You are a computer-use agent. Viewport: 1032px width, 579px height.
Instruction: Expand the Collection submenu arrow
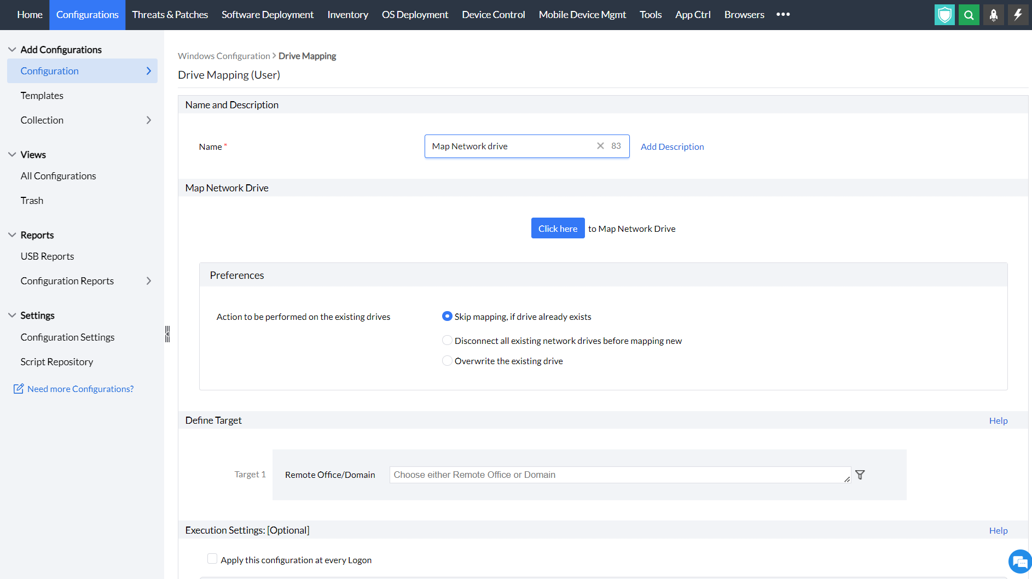[x=149, y=120]
